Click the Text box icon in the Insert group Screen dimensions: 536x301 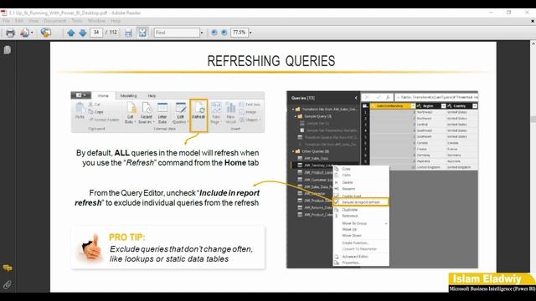pos(242,105)
